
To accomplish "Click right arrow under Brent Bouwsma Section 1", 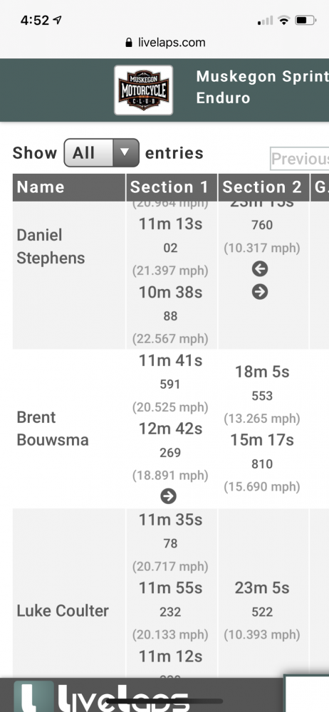I will 169,496.
